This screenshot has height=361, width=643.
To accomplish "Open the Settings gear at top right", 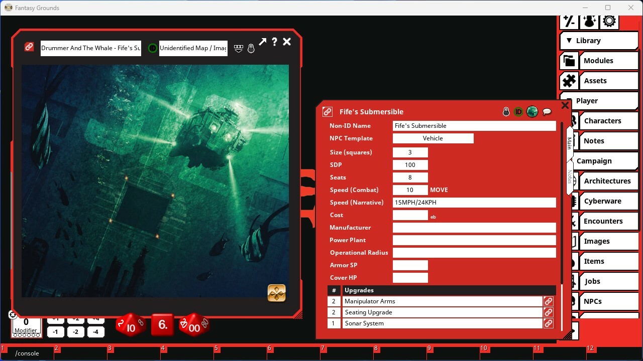I will click(x=609, y=21).
